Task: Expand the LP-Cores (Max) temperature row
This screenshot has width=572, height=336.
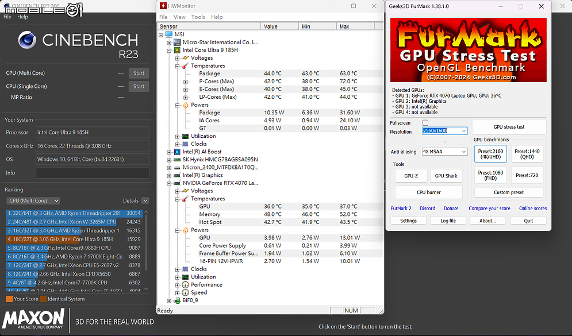Action: click(x=186, y=97)
